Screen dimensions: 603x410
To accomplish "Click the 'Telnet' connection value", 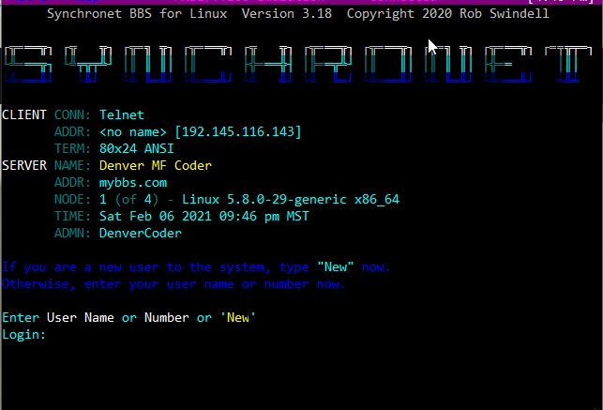I will pos(122,114).
